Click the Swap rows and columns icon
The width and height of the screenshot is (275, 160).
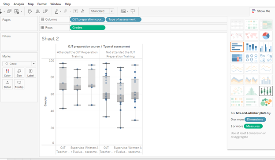click(30, 11)
